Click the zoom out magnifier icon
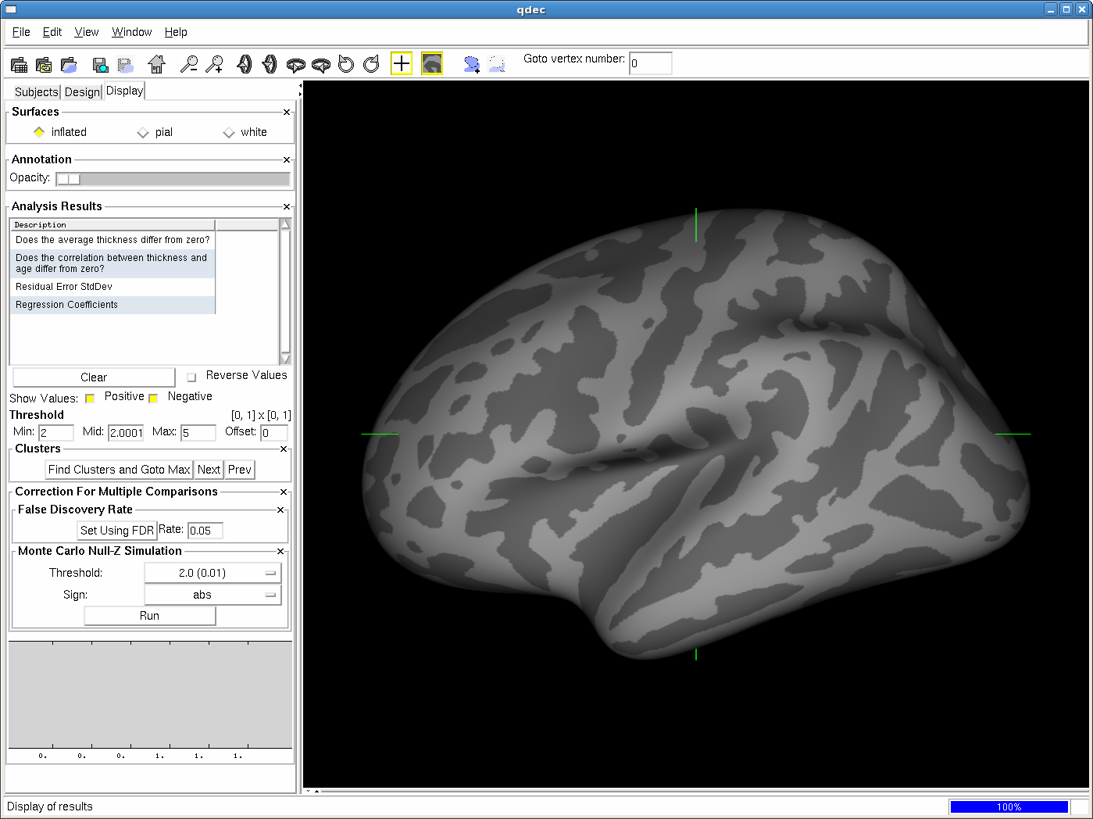Viewport: 1093px width, 819px height. [189, 64]
